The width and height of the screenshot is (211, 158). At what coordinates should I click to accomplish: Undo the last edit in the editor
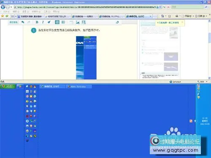click(23, 22)
